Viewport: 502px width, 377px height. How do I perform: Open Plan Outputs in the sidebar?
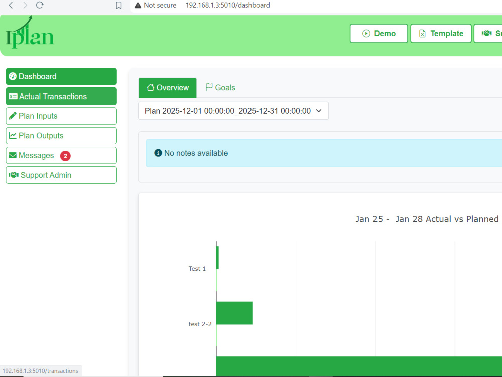point(61,136)
